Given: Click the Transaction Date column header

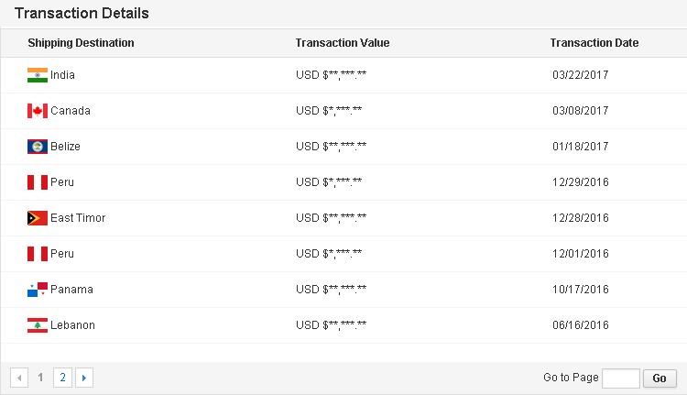Looking at the screenshot, I should click(594, 43).
